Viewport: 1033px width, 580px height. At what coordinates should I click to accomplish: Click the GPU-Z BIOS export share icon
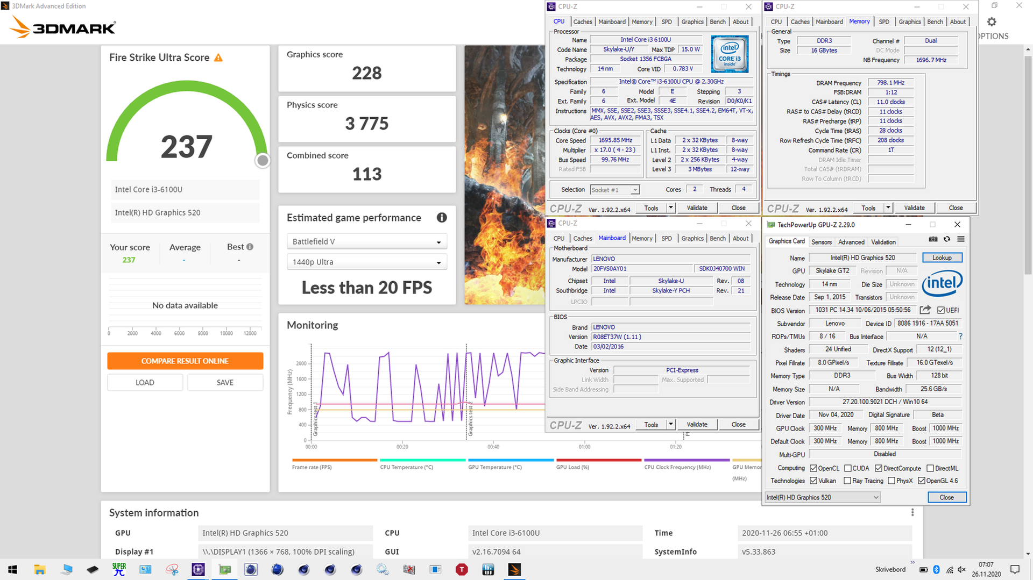tap(925, 310)
